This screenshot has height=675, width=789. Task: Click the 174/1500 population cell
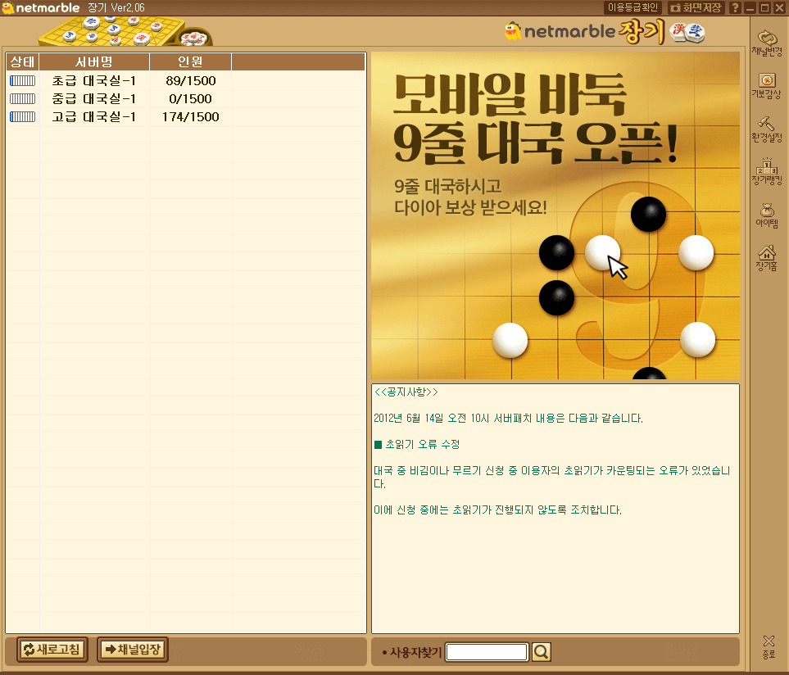coord(191,116)
